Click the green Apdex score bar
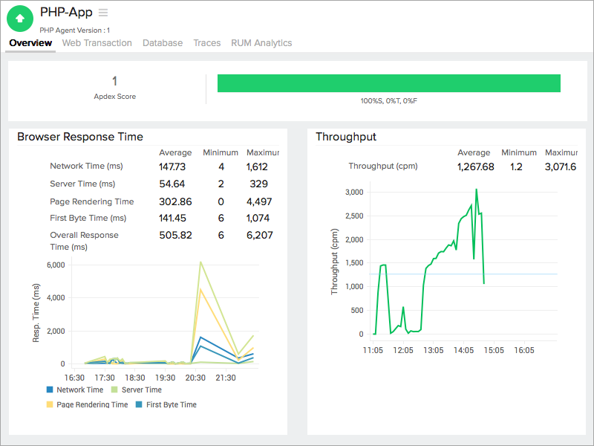This screenshot has width=594, height=446. (388, 83)
